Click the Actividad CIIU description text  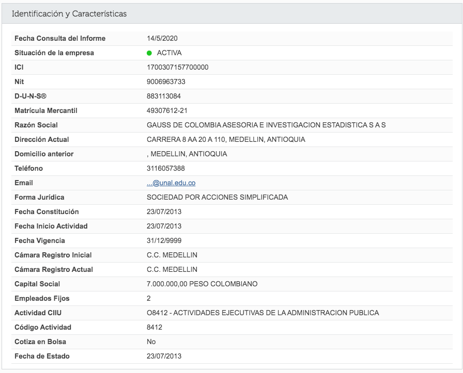[263, 313]
